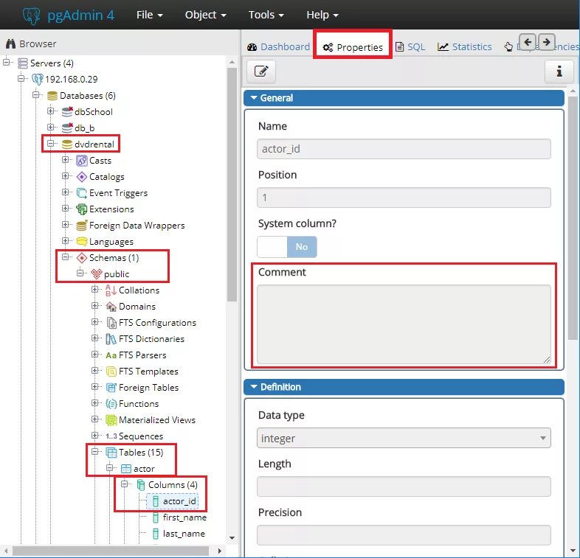Open the Data type dropdown
This screenshot has width=580, height=558.
(404, 439)
